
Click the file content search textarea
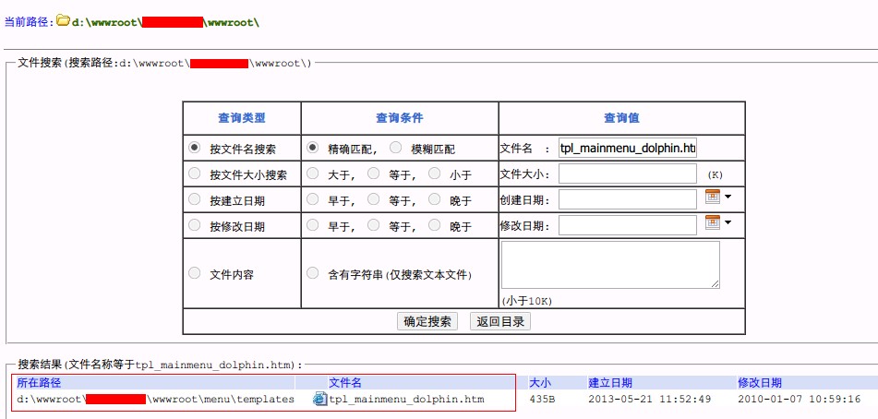click(610, 265)
